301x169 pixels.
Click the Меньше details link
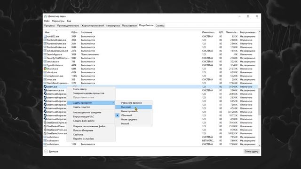(x=53, y=151)
